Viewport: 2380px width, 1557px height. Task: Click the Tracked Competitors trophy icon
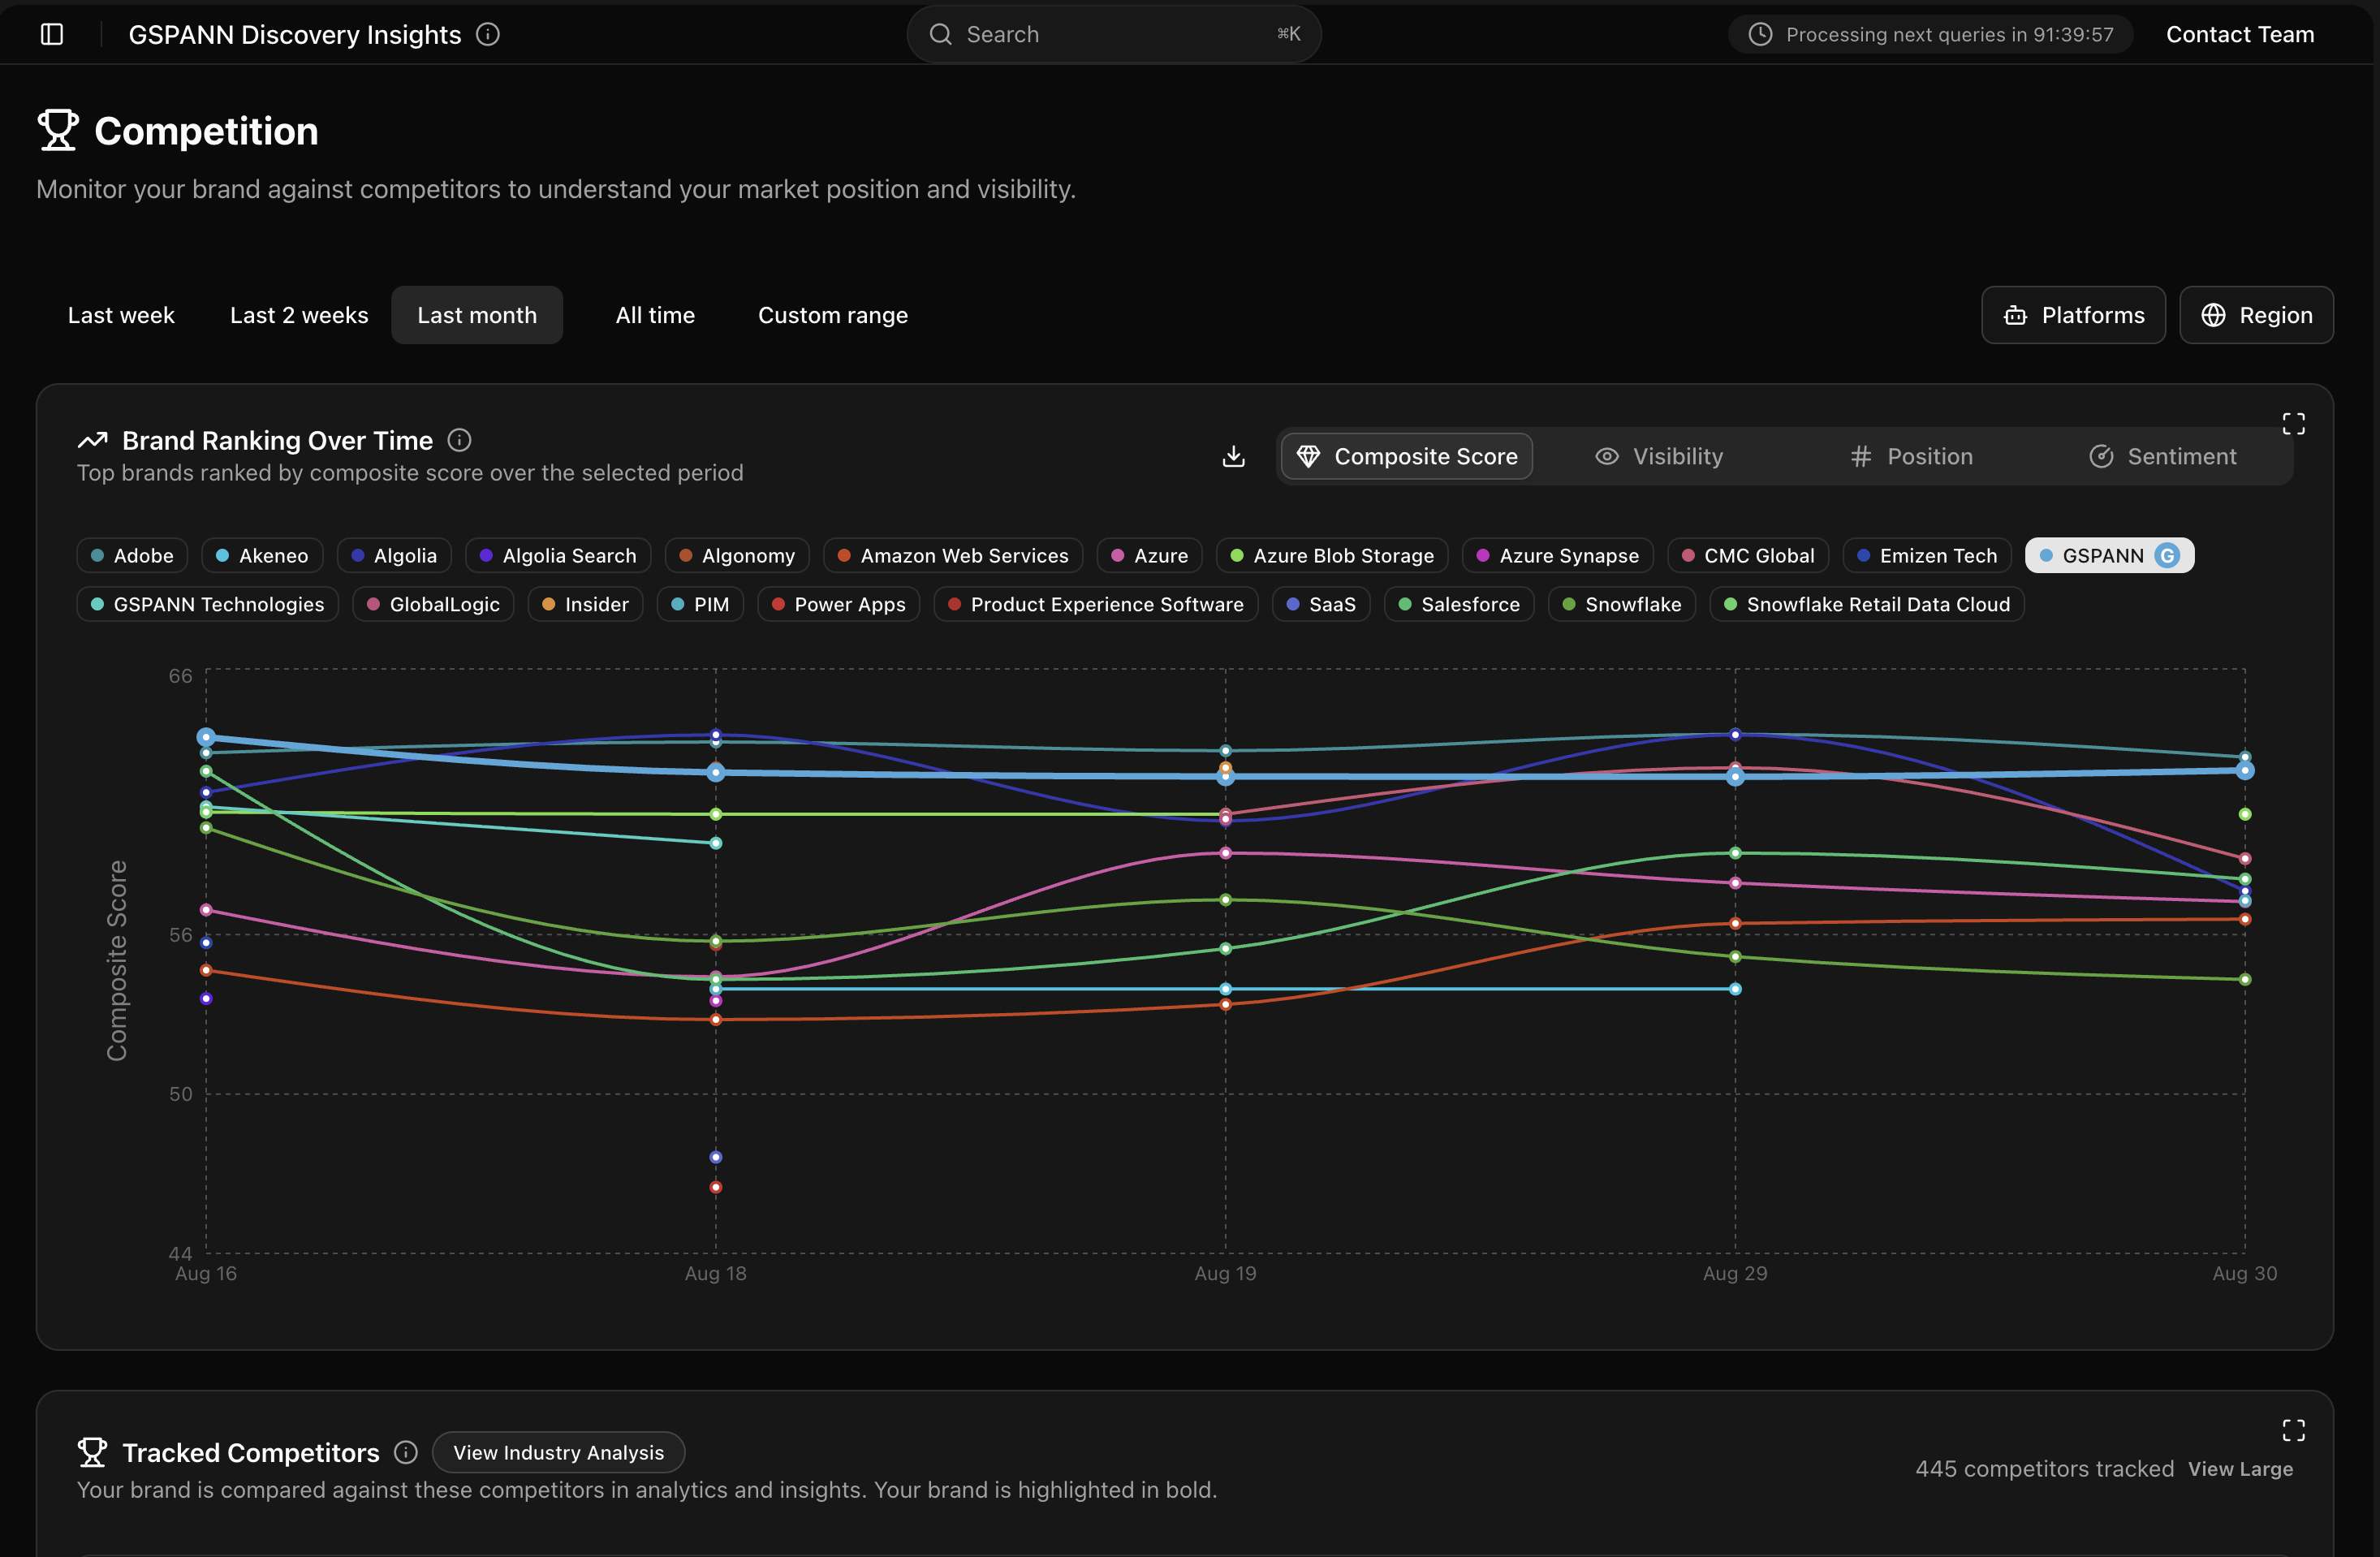92,1452
